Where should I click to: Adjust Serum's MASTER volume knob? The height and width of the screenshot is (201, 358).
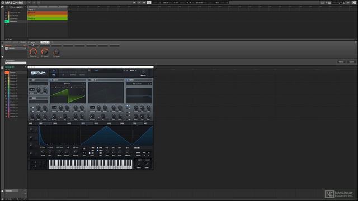(143, 72)
